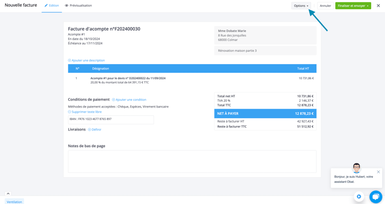This screenshot has width=385, height=204.
Task: Open the Ventilation tab at the bottom
Action: click(x=14, y=202)
